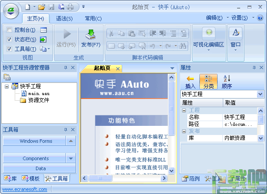Screen dimensions: 267x194
Task: Click the save all icon
Action: tap(61, 7)
